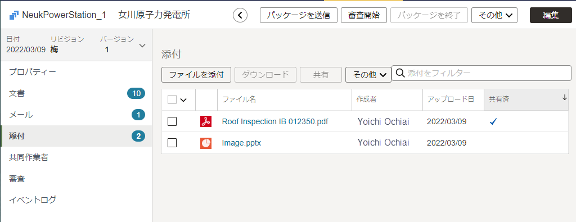Open the その他 dropdown in attachment toolbar

click(368, 75)
